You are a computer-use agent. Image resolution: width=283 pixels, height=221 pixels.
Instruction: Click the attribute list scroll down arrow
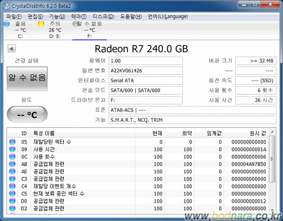point(272,210)
